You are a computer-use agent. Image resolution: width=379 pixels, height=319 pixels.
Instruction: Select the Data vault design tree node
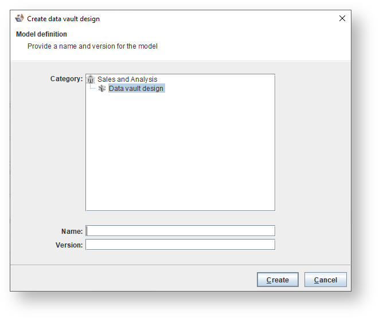[136, 89]
